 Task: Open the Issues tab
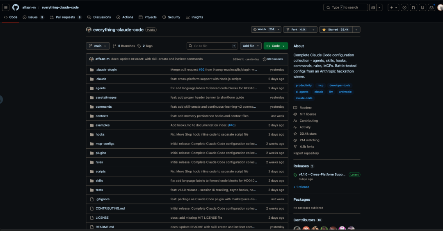tap(33, 17)
